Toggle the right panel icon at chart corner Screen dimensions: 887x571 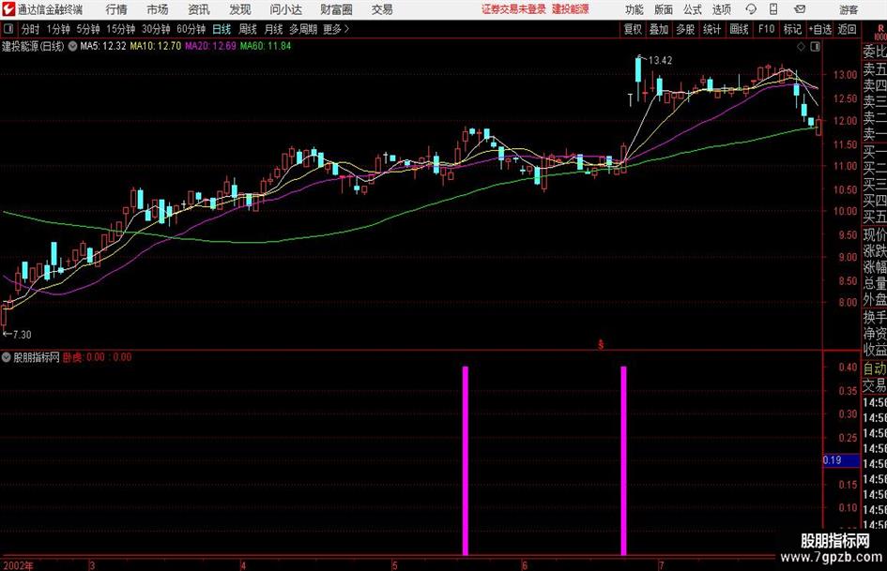(815, 47)
